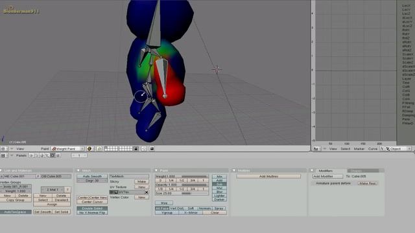
Task: Click the Assign button
Action: pyautogui.click(x=52, y=205)
